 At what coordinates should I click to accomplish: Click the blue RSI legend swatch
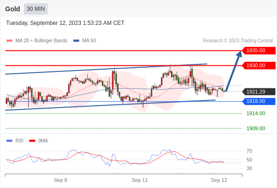click(x=9, y=141)
